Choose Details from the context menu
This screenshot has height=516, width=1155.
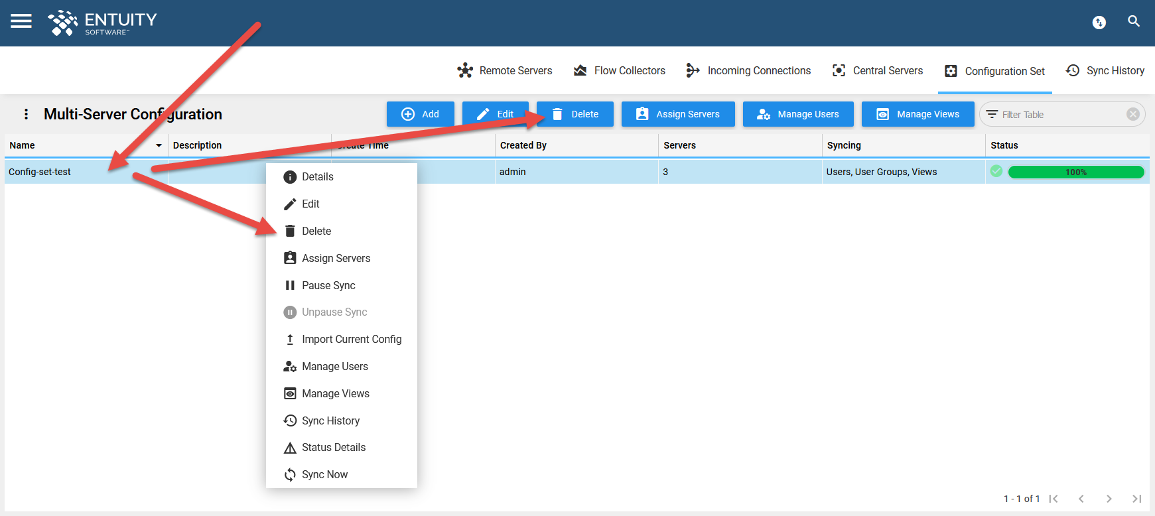click(x=342, y=176)
